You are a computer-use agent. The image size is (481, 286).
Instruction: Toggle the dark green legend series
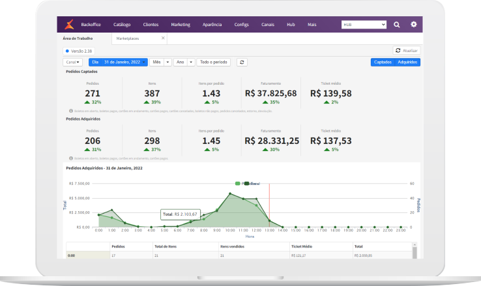click(246, 184)
